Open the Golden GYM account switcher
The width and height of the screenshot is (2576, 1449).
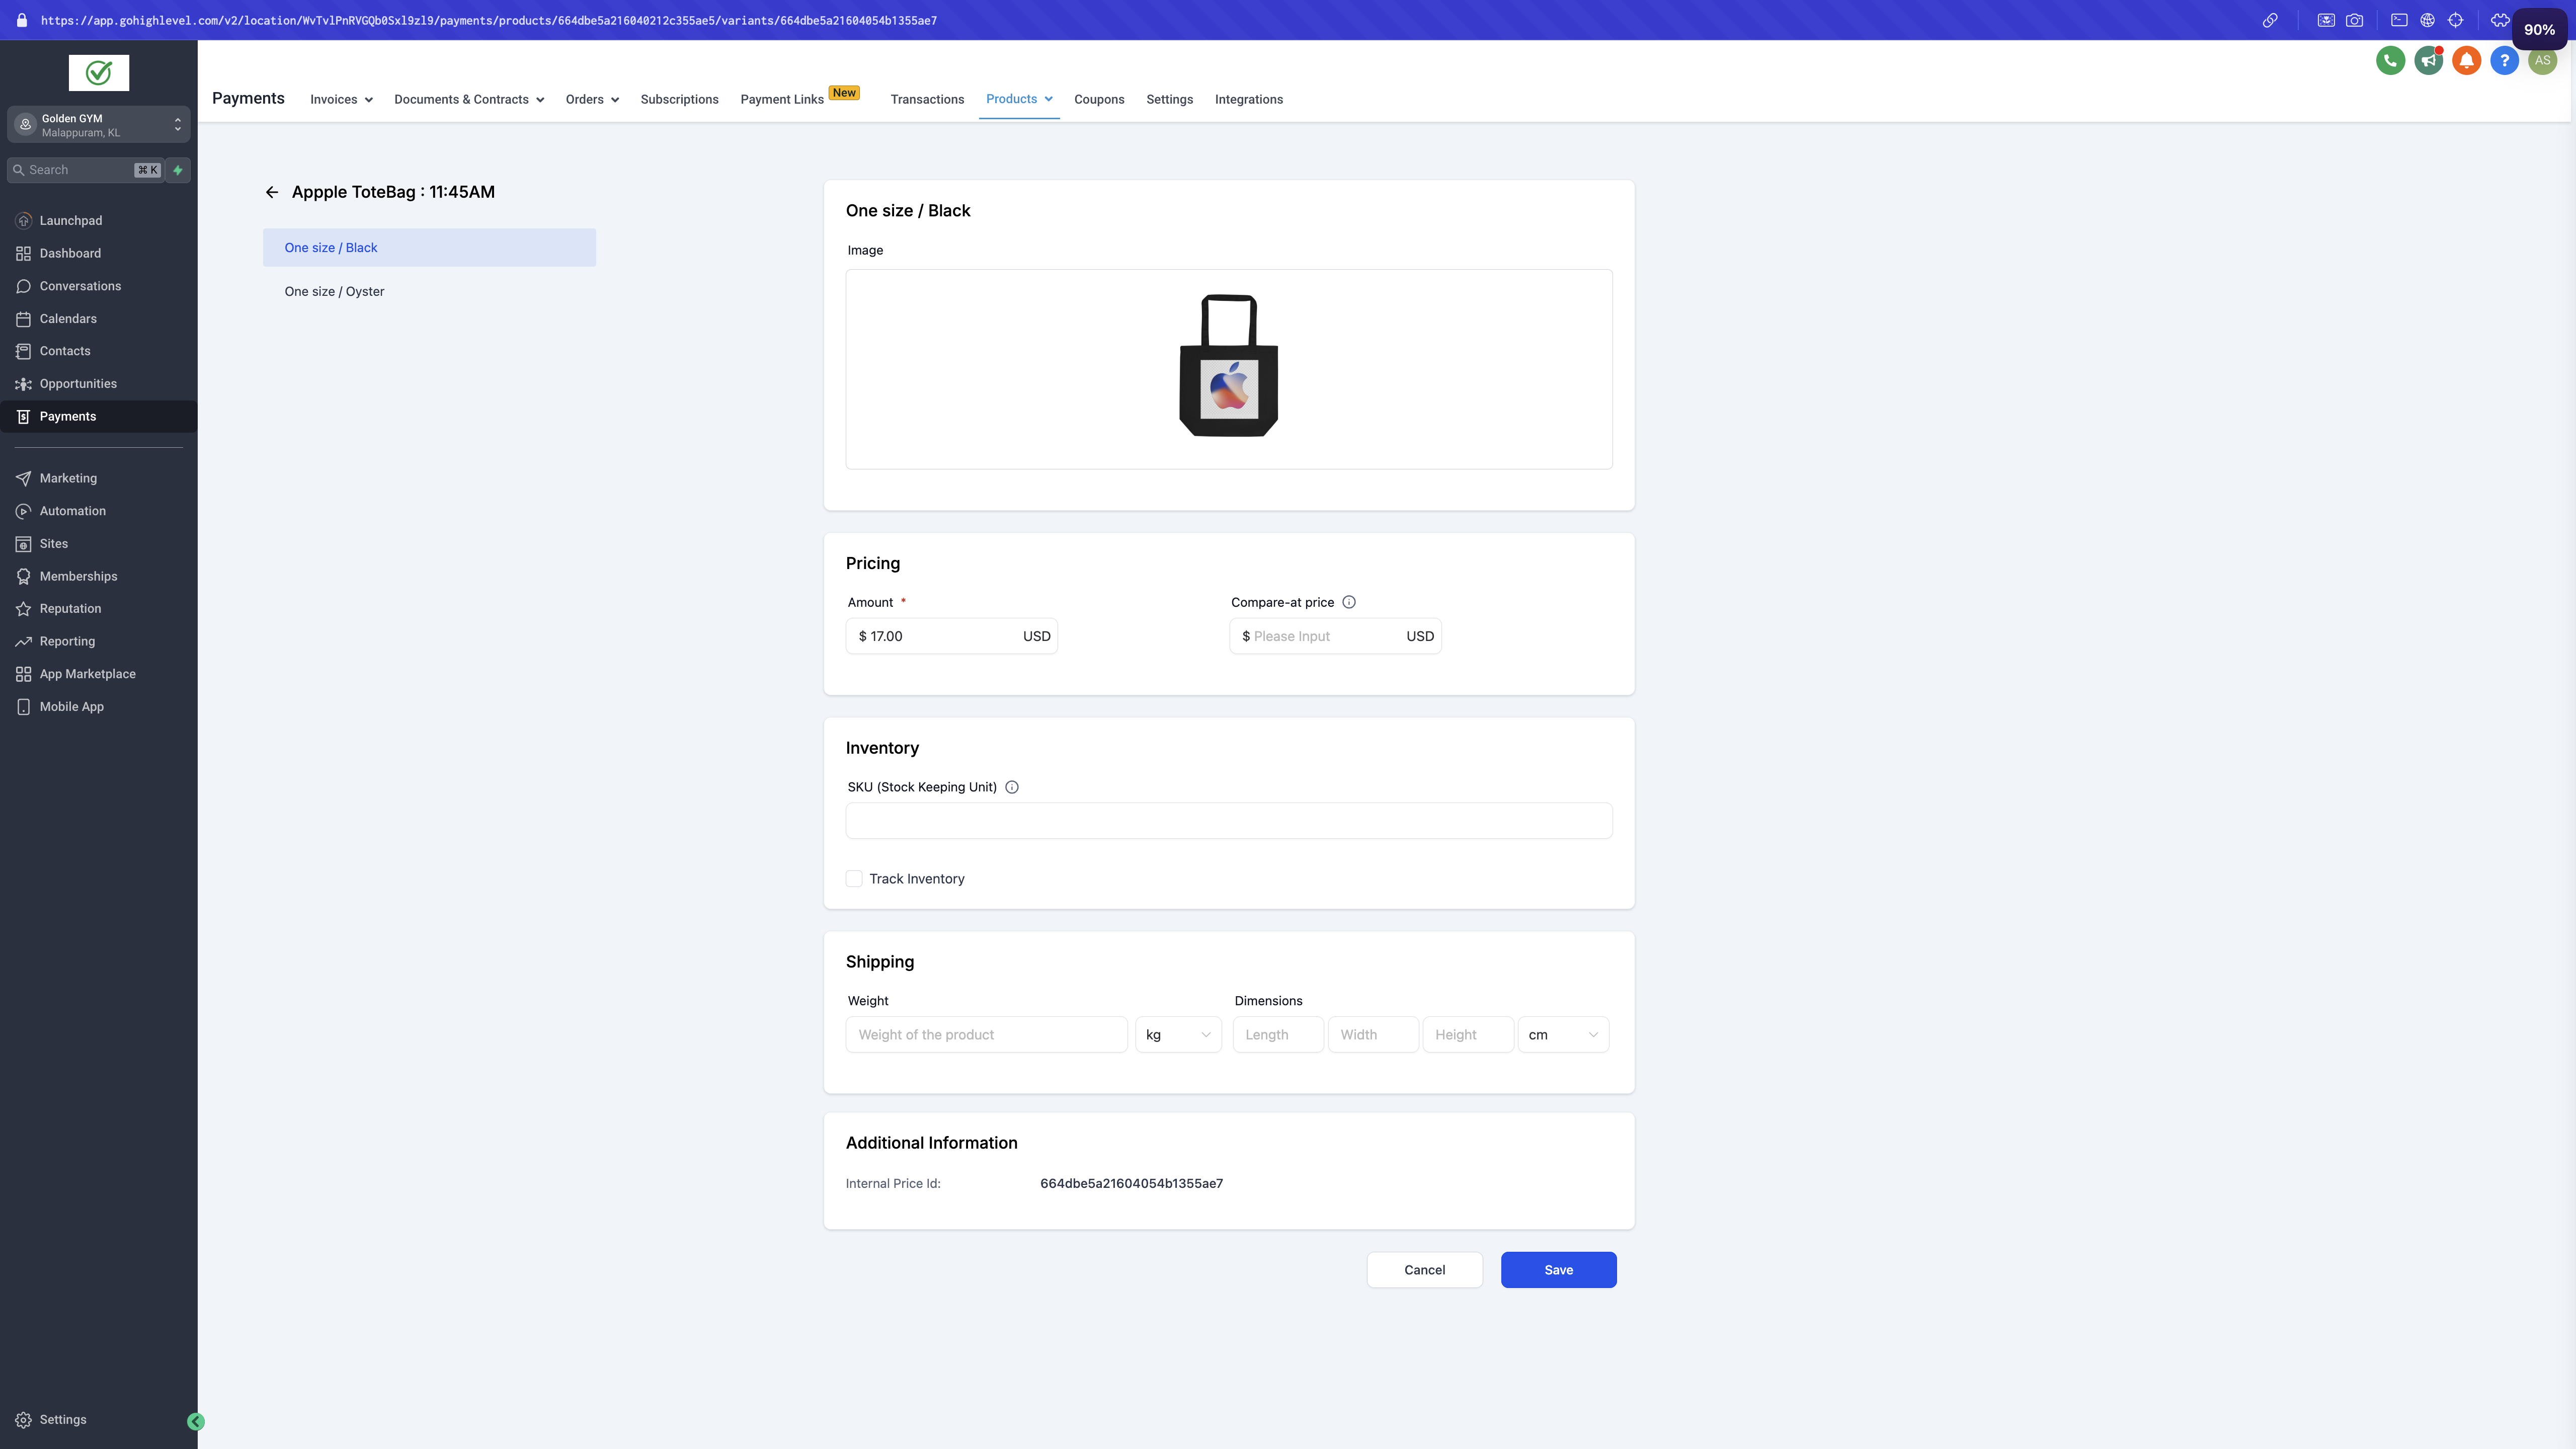pyautogui.click(x=98, y=125)
